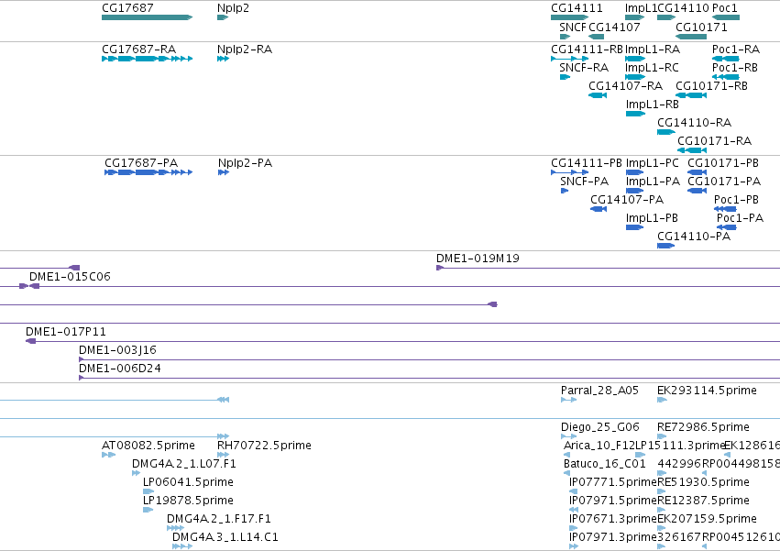Click the ImpL1-PB protein bar
The height and width of the screenshot is (551, 780).
point(635,227)
